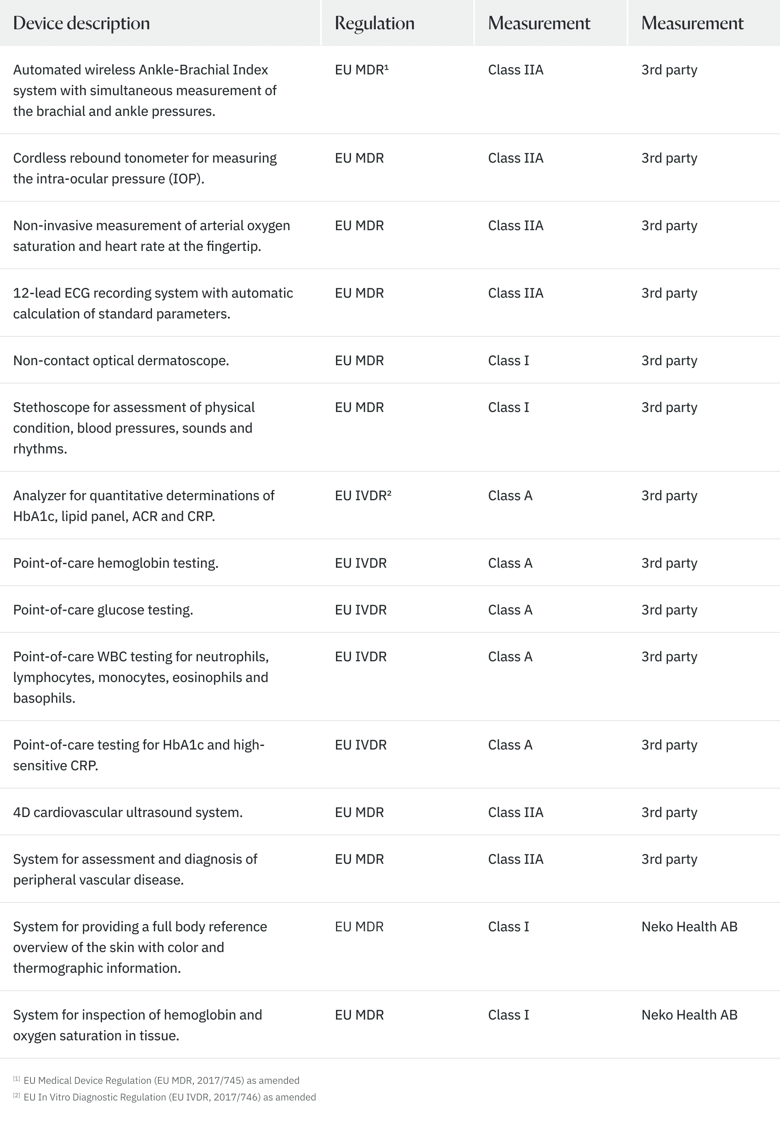This screenshot has height=1131, width=780.
Task: Click the Regulation column header
Action: coord(375,23)
